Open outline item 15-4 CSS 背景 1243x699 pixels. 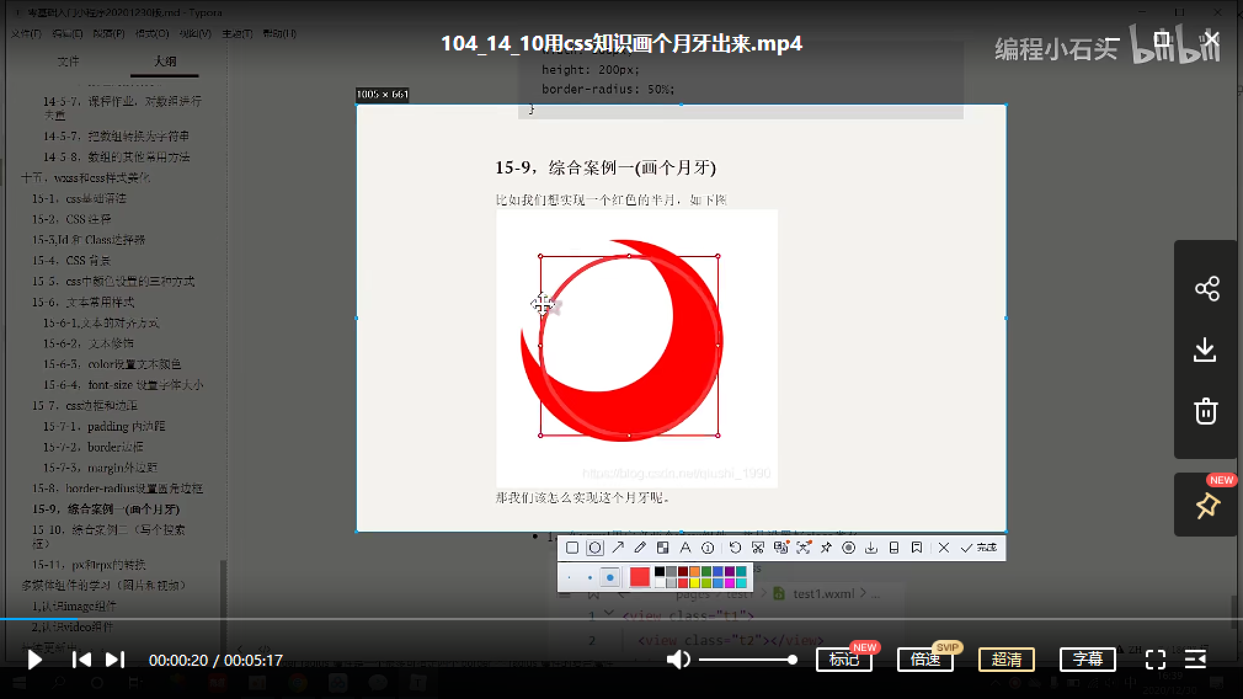coord(71,260)
